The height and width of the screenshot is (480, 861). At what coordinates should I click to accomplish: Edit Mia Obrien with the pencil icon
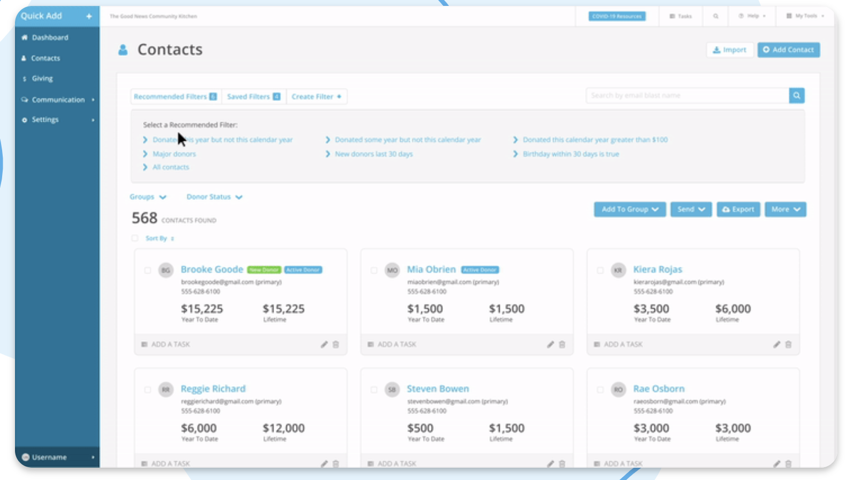[550, 344]
